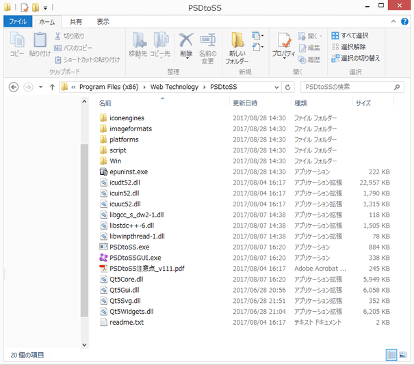414x365 pixels.
Task: Open the File tab
Action: (x=18, y=21)
